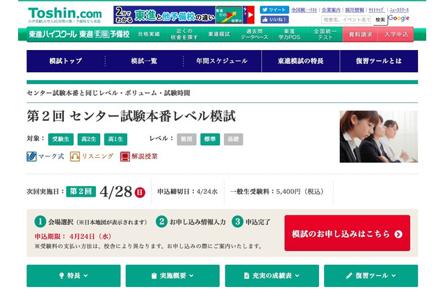
Task: Expand the 充実の成績表 section chevron
Action: click(x=297, y=276)
